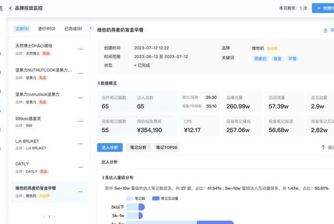The image size is (334, 224).
Task: Collapse the task list panel chevron
Action: tap(91, 28)
